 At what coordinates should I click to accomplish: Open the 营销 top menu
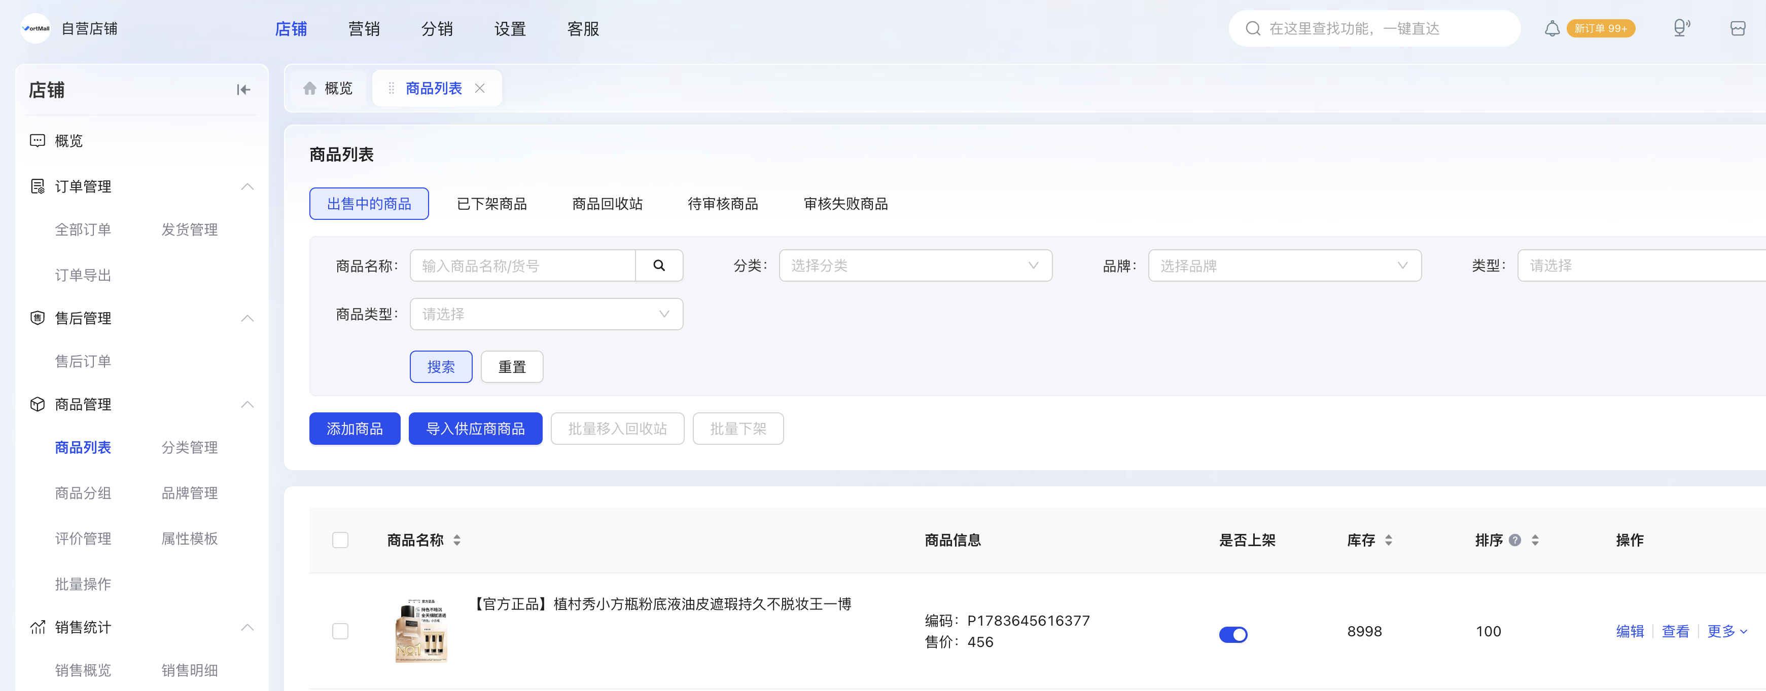click(364, 29)
